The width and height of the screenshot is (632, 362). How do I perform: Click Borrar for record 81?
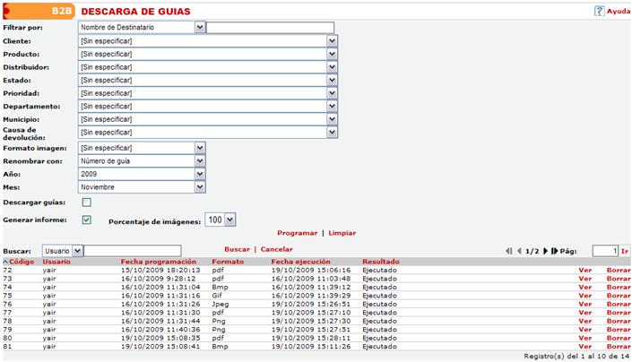pos(618,345)
